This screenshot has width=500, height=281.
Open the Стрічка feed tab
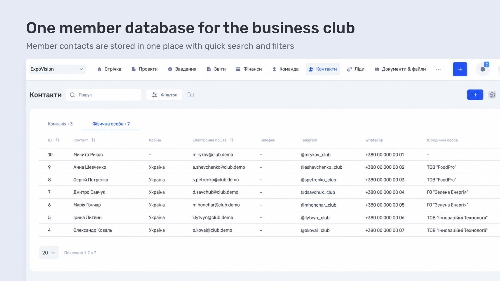(109, 69)
